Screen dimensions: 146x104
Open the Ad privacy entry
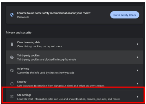tap(74, 71)
